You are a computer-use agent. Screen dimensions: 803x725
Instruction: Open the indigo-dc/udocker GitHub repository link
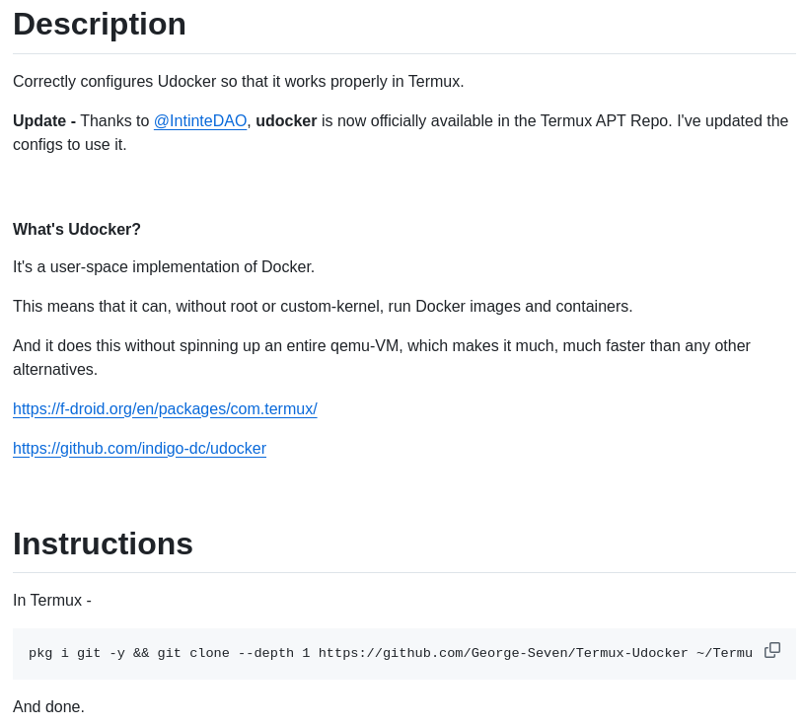139,448
